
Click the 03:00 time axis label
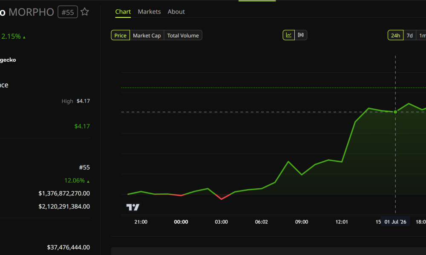point(221,222)
